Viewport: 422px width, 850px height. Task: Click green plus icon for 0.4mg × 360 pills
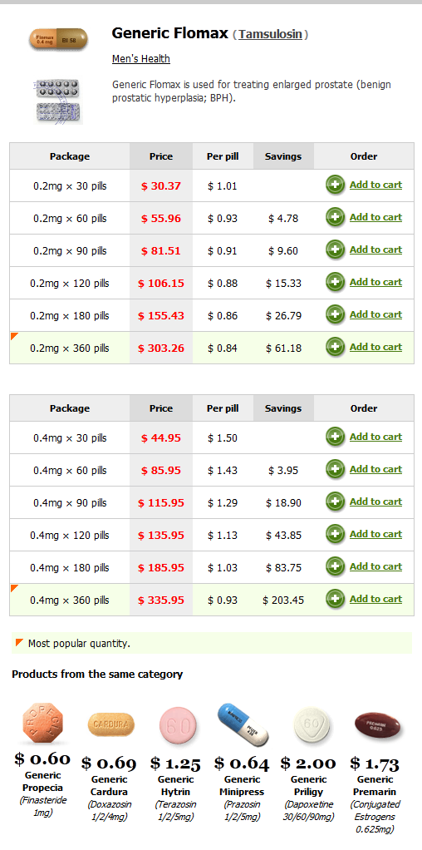coord(335,600)
